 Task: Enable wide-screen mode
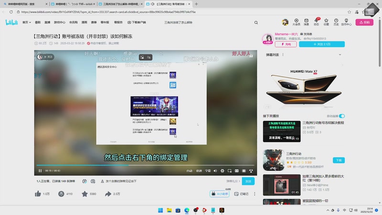click(x=237, y=171)
